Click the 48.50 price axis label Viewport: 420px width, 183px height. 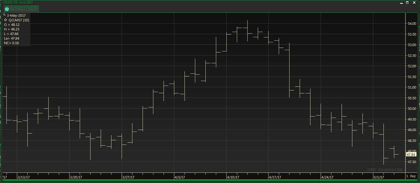tap(412, 141)
